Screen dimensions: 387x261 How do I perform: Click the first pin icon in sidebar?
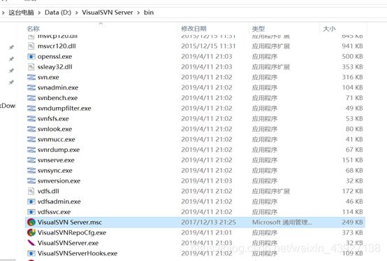click(x=11, y=47)
